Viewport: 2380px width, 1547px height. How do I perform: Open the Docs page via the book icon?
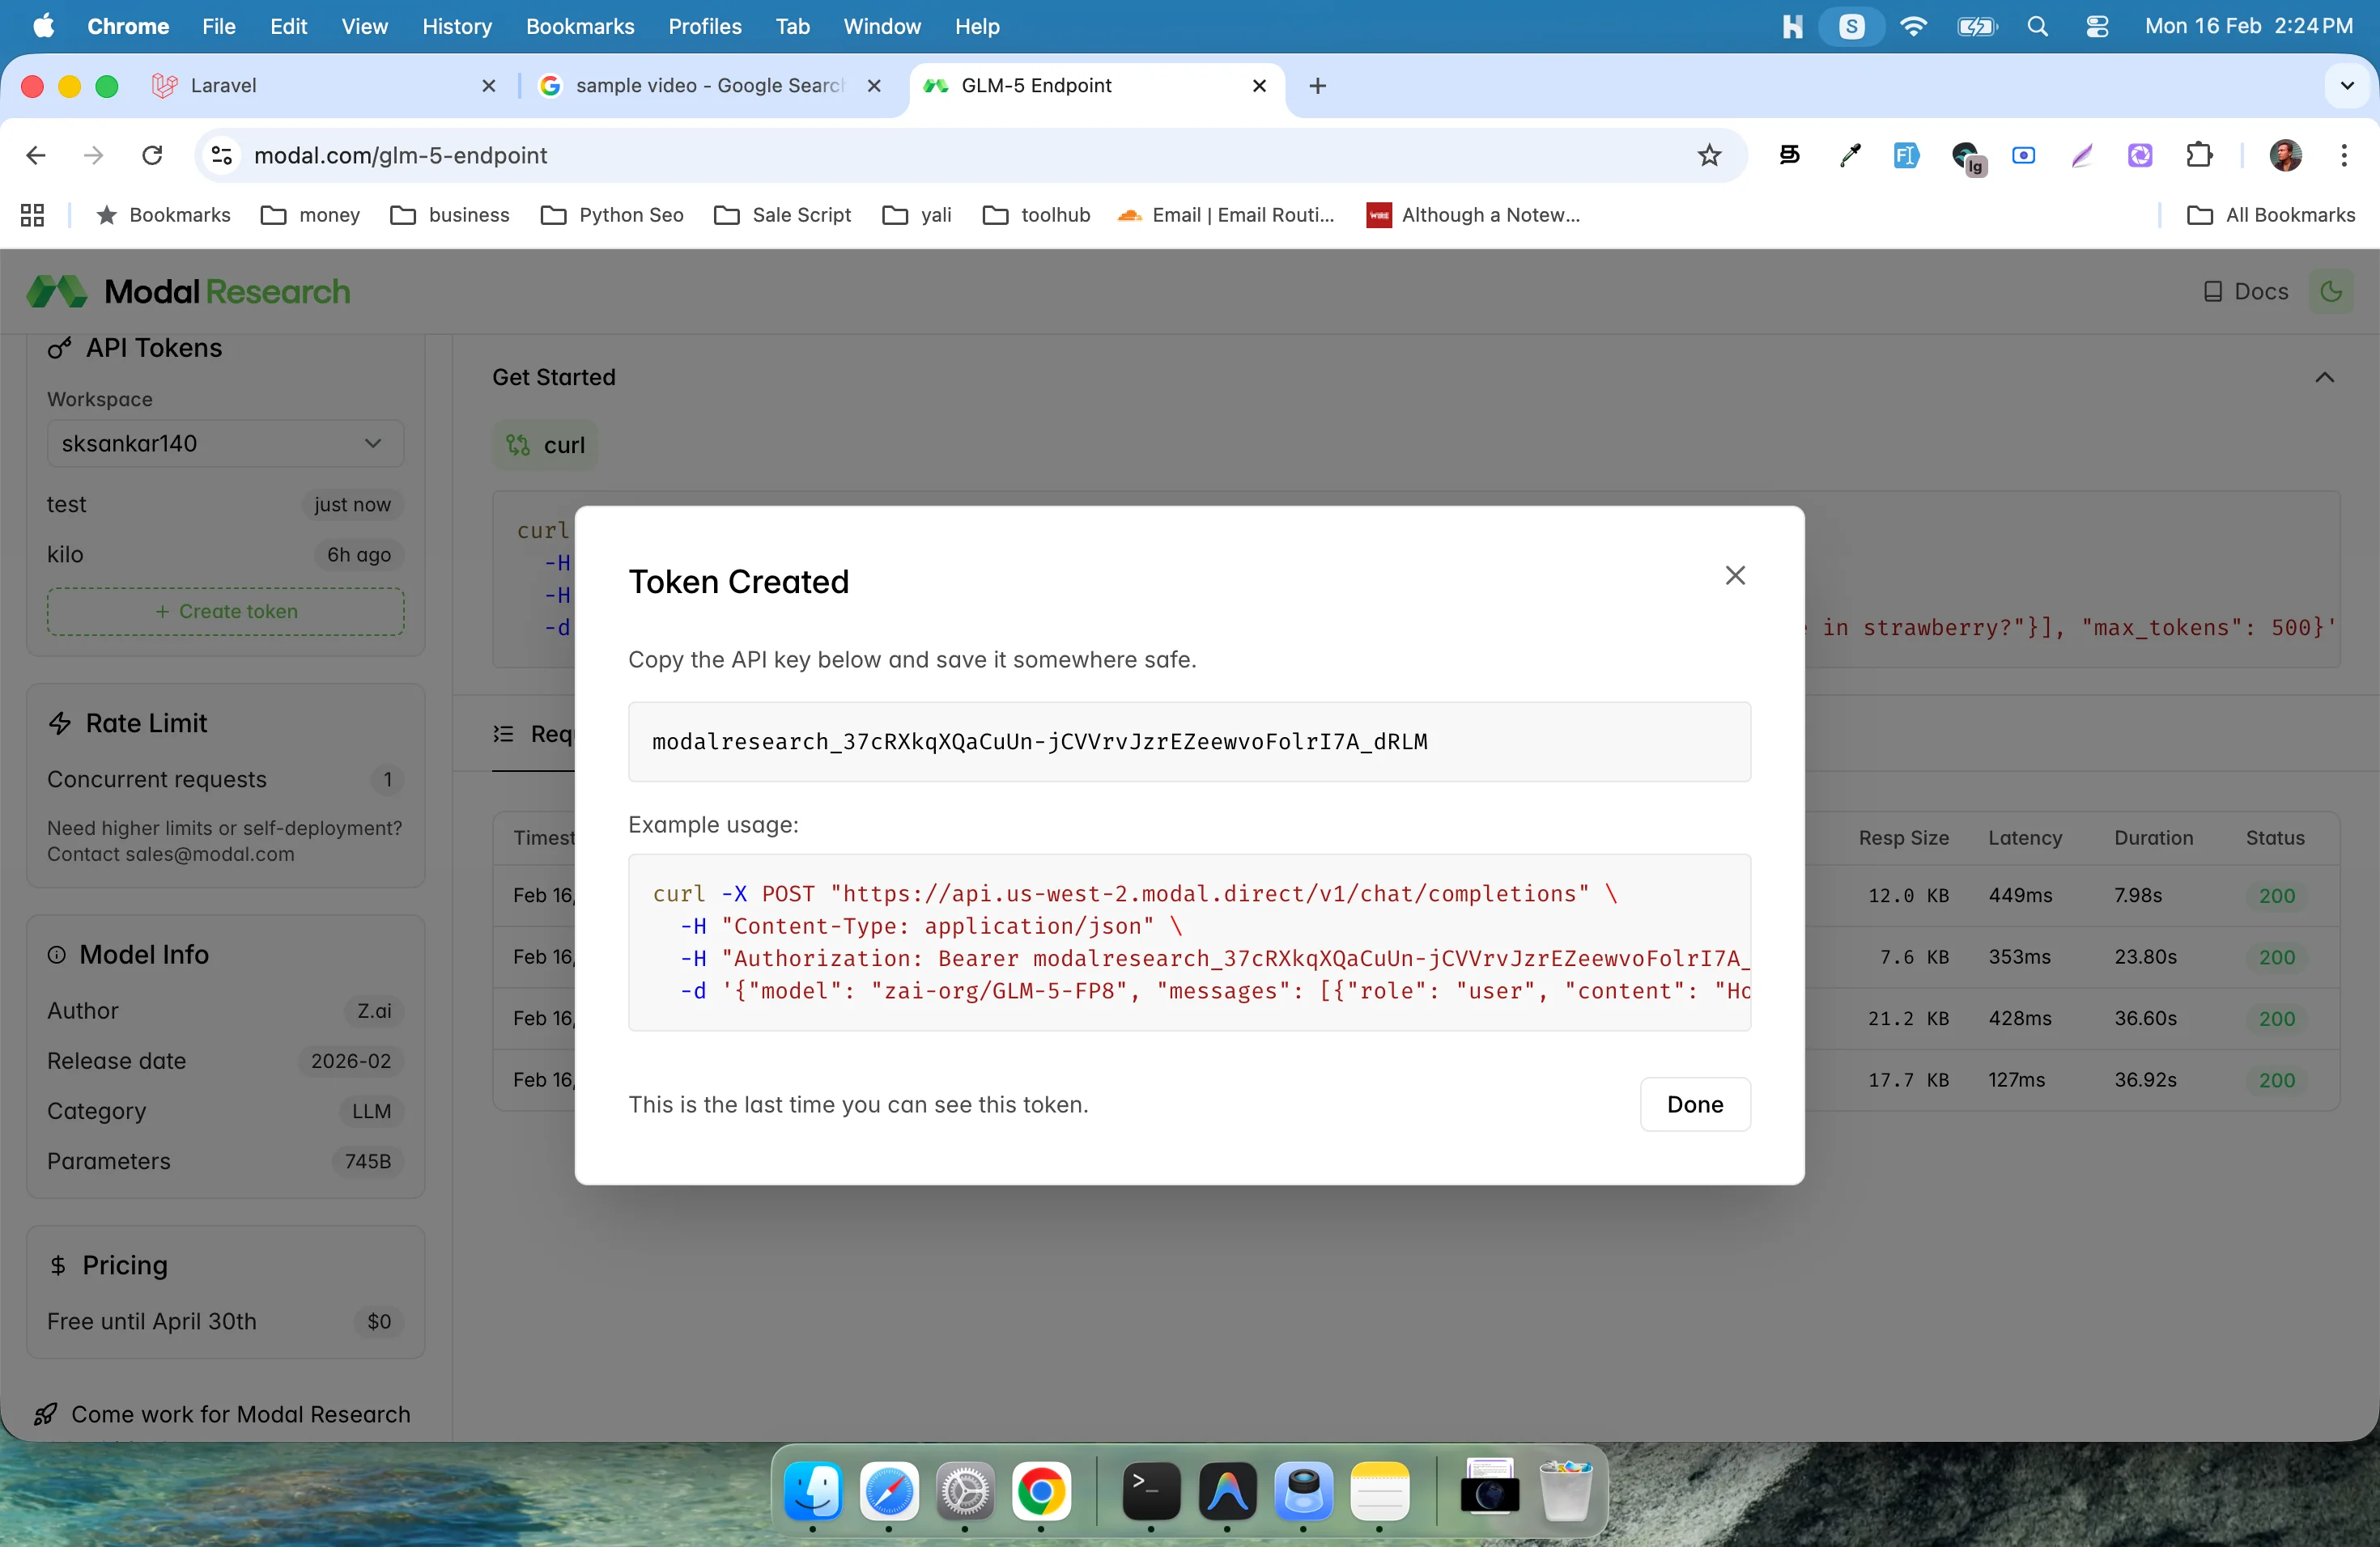click(2213, 290)
